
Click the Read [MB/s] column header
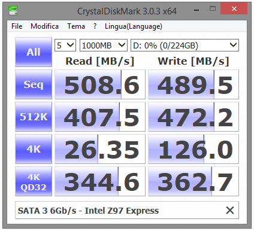tap(100, 61)
